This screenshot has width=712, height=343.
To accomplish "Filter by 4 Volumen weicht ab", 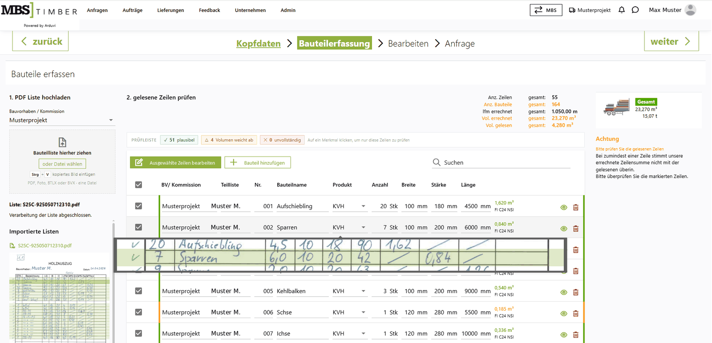I will [x=229, y=140].
